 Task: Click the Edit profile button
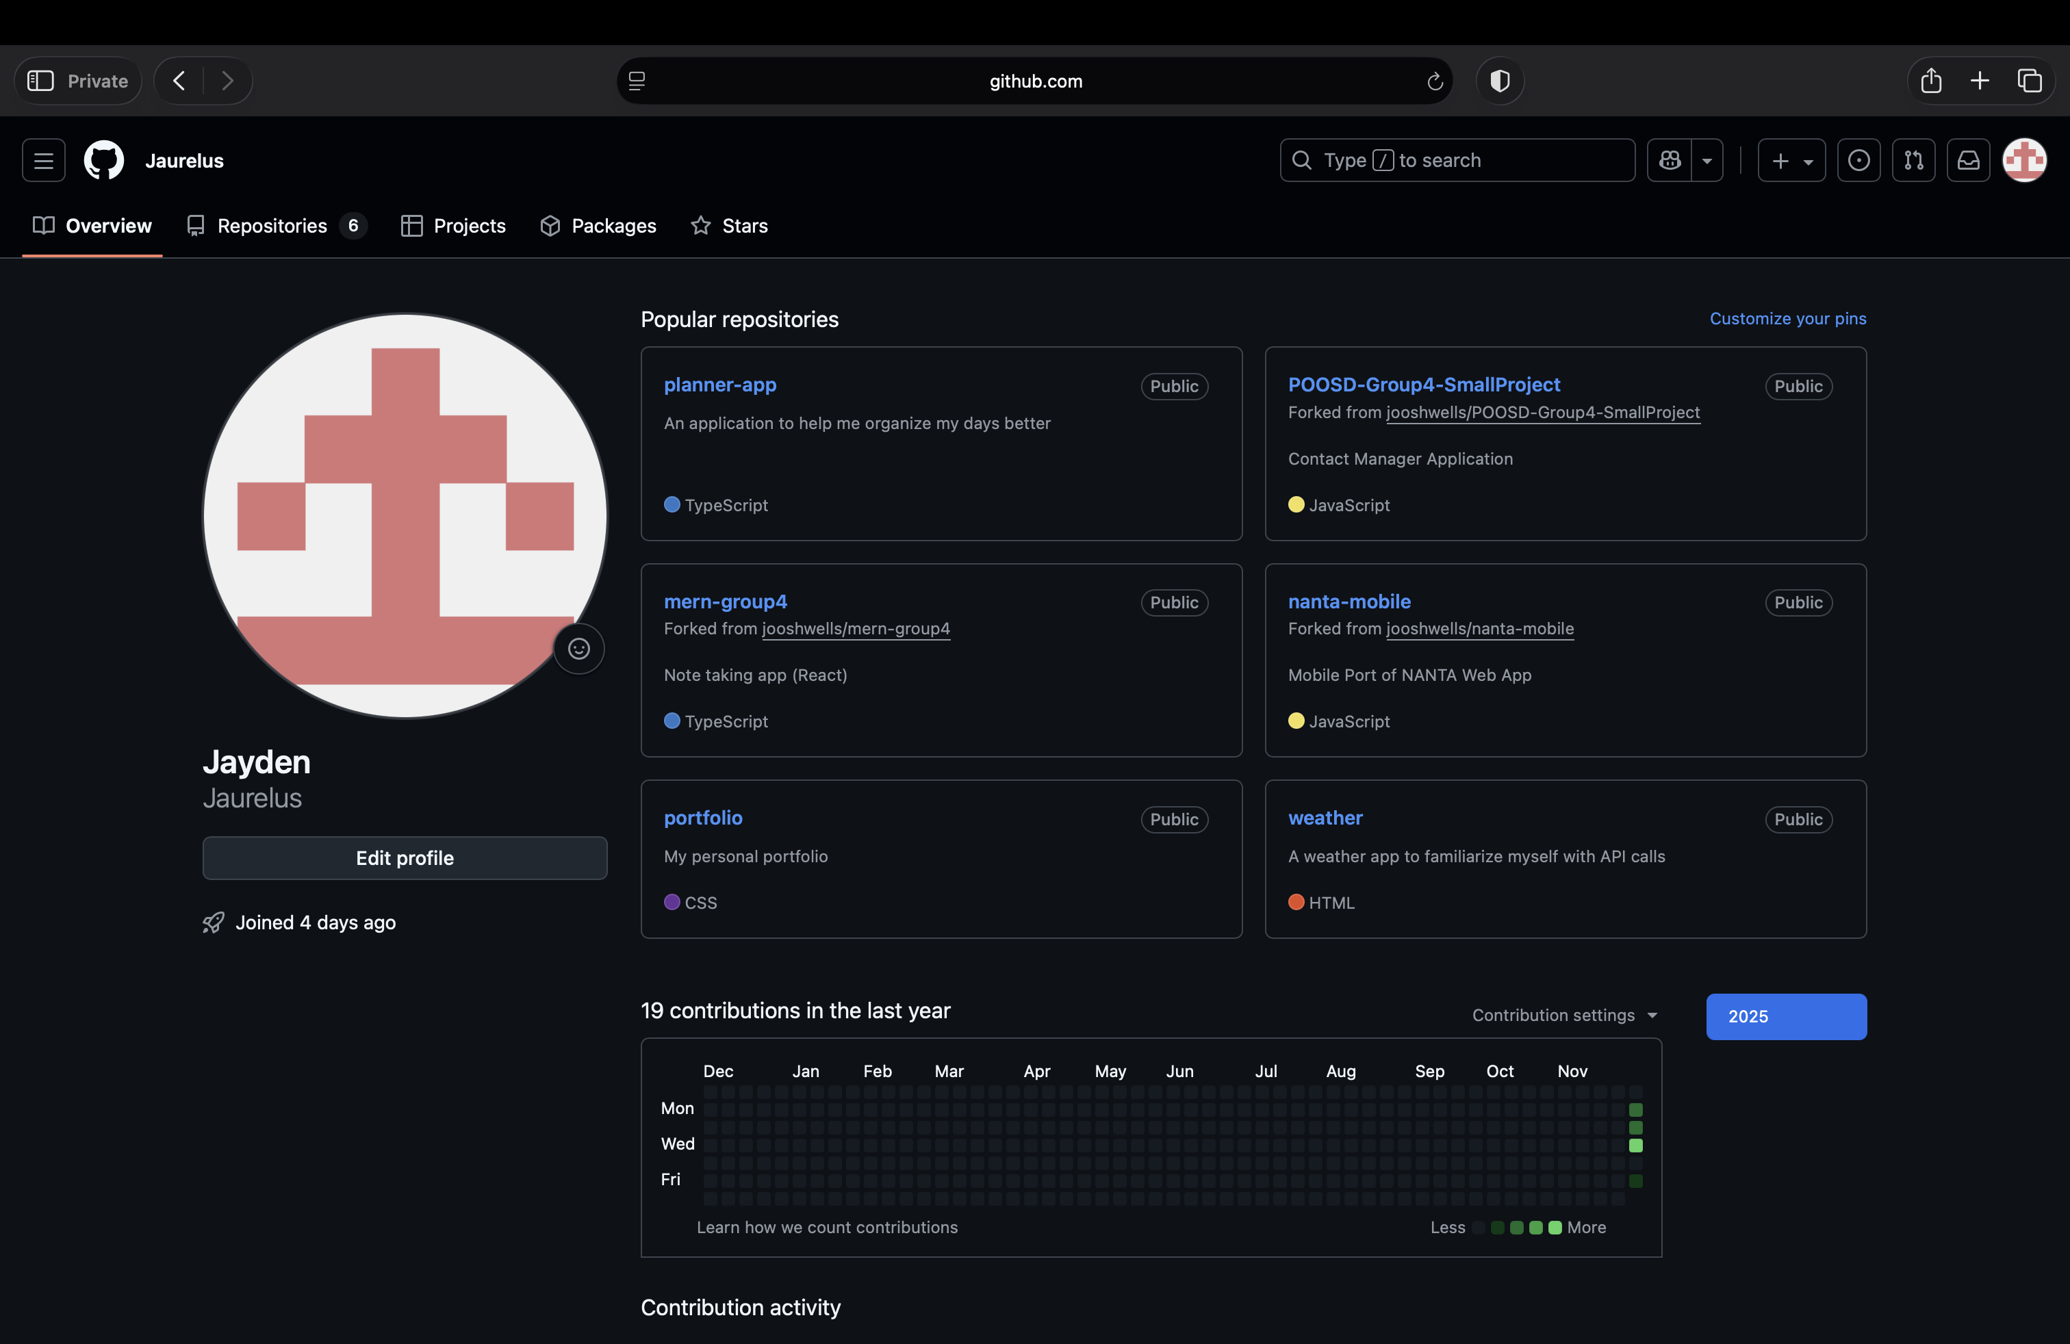(405, 858)
